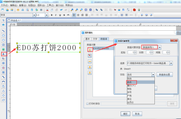Viewport: 181px width, 119px height.
Task: Toggle right text alignment
Action: [x=82, y=15]
